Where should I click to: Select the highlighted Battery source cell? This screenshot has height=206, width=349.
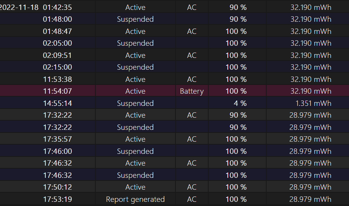coord(191,91)
